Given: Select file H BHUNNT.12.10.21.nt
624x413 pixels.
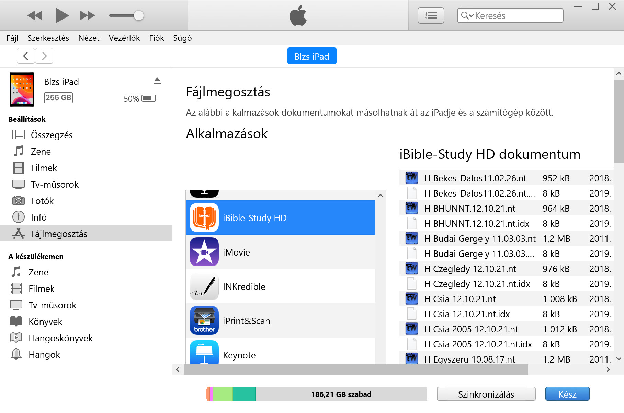Looking at the screenshot, I should coord(506,208).
